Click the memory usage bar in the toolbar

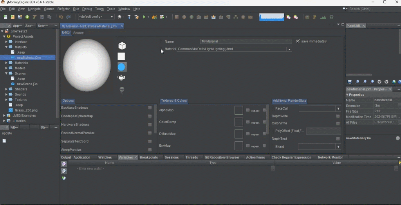click(x=272, y=17)
